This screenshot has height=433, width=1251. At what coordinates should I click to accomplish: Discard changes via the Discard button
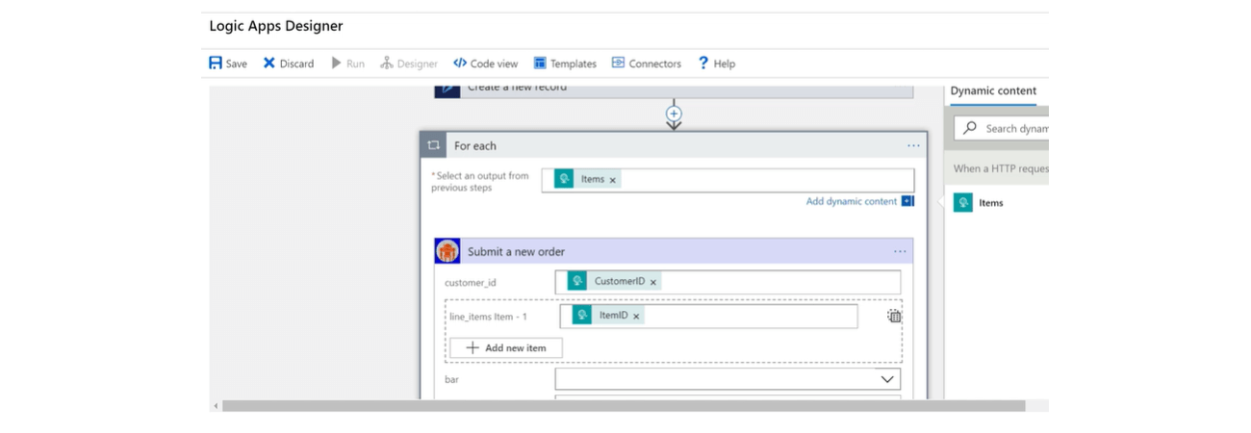pyautogui.click(x=289, y=64)
